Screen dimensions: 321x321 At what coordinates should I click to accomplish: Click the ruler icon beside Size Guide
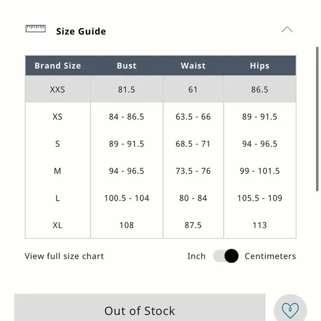pos(35,28)
